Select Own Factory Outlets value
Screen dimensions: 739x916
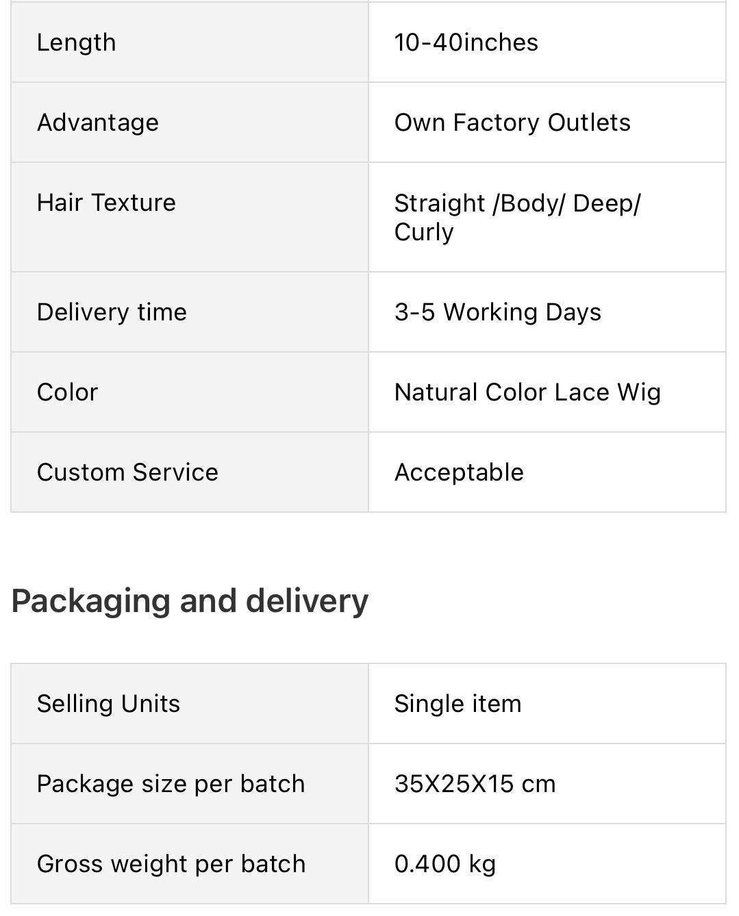512,123
